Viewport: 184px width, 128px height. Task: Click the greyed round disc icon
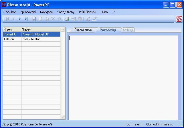coord(80,19)
